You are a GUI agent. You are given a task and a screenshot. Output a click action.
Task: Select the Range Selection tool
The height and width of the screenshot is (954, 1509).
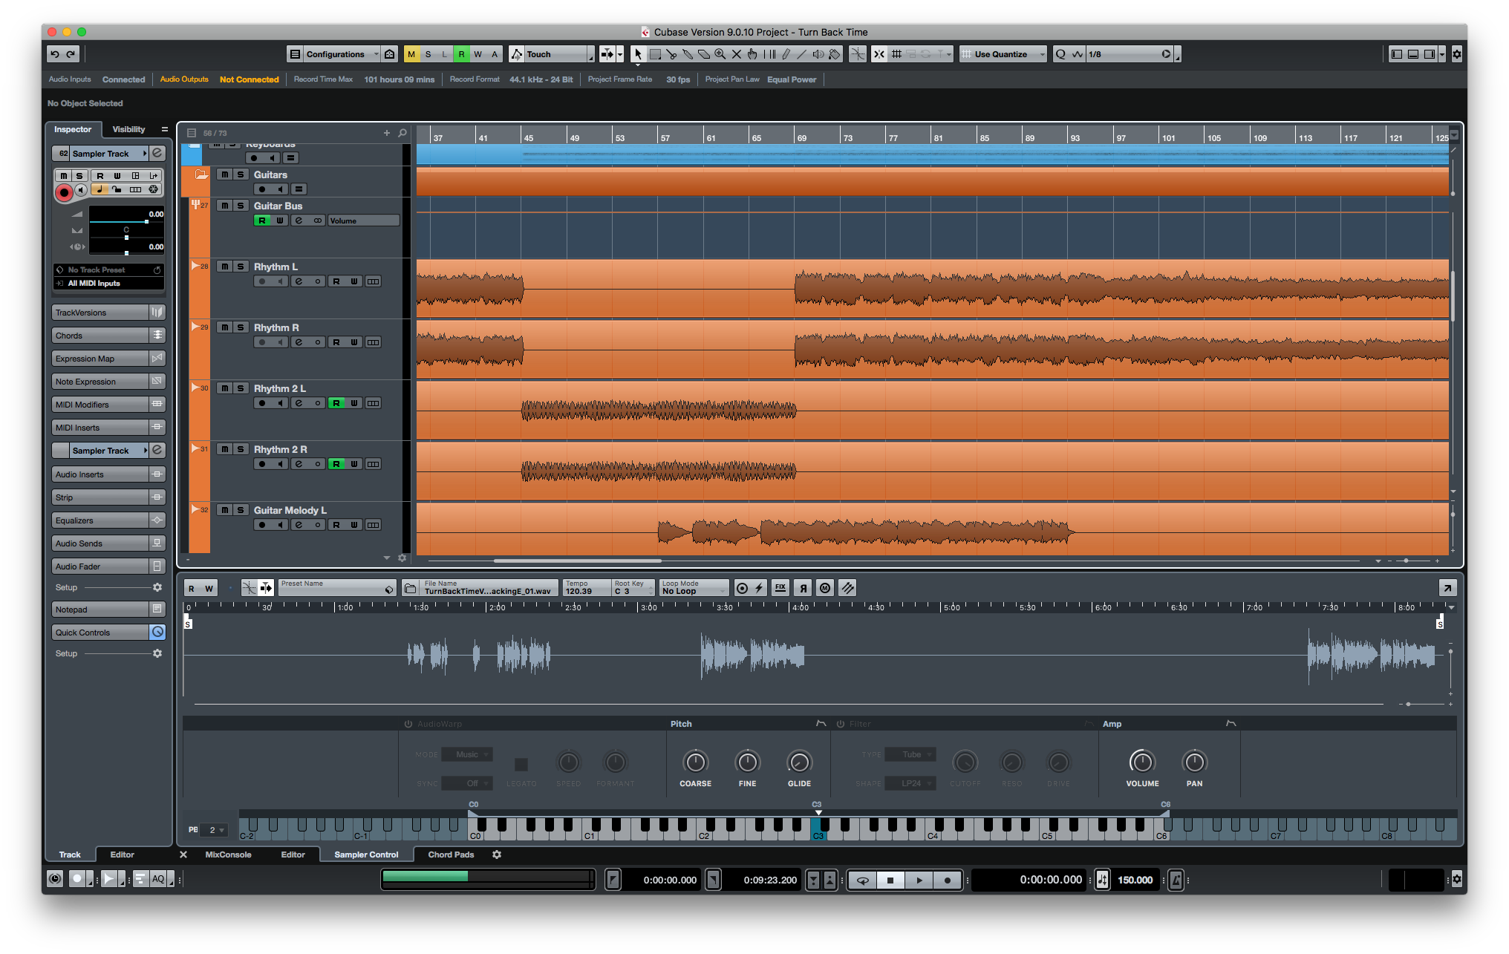(655, 54)
